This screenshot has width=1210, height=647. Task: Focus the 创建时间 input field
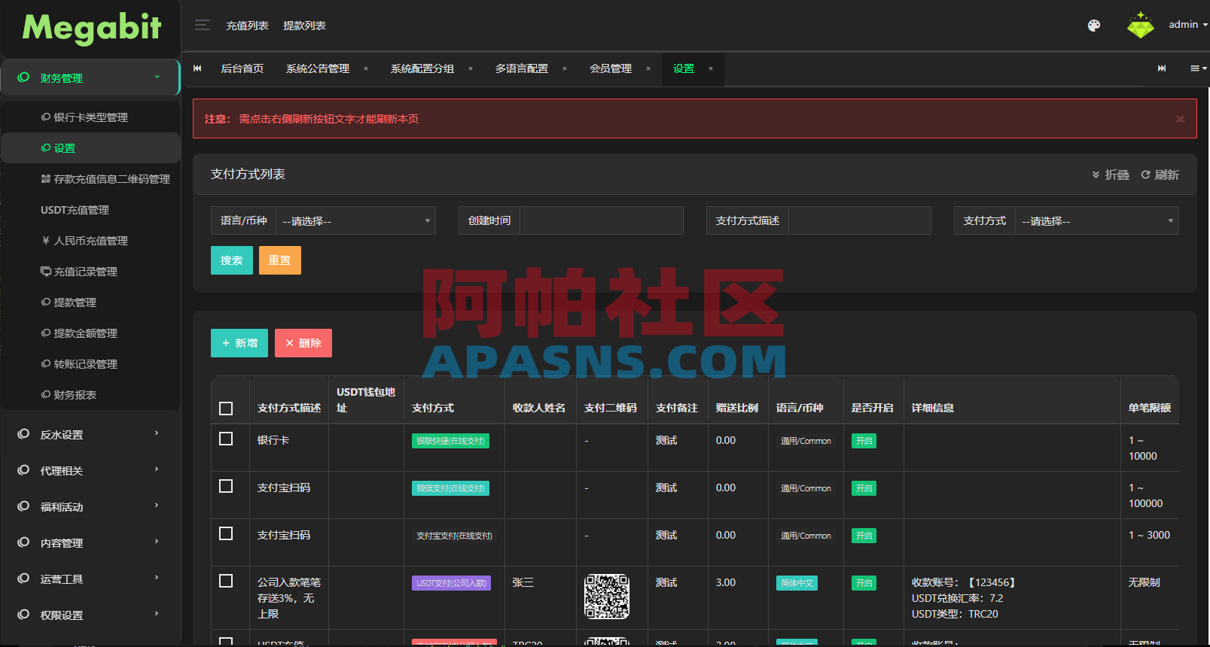pyautogui.click(x=602, y=220)
